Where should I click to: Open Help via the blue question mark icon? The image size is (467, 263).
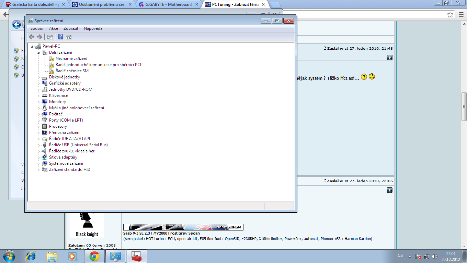point(60,37)
